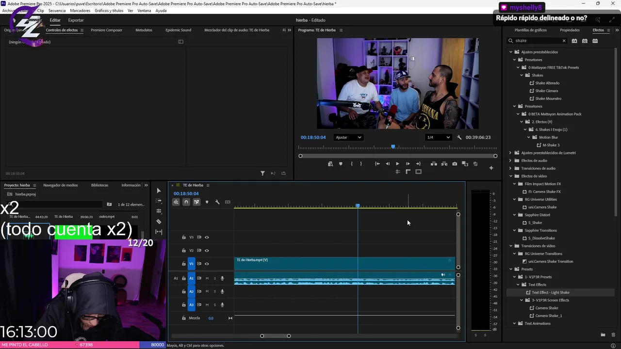Collapse the Ajustes preestablecidos folder
This screenshot has height=349, width=621.
click(x=510, y=52)
